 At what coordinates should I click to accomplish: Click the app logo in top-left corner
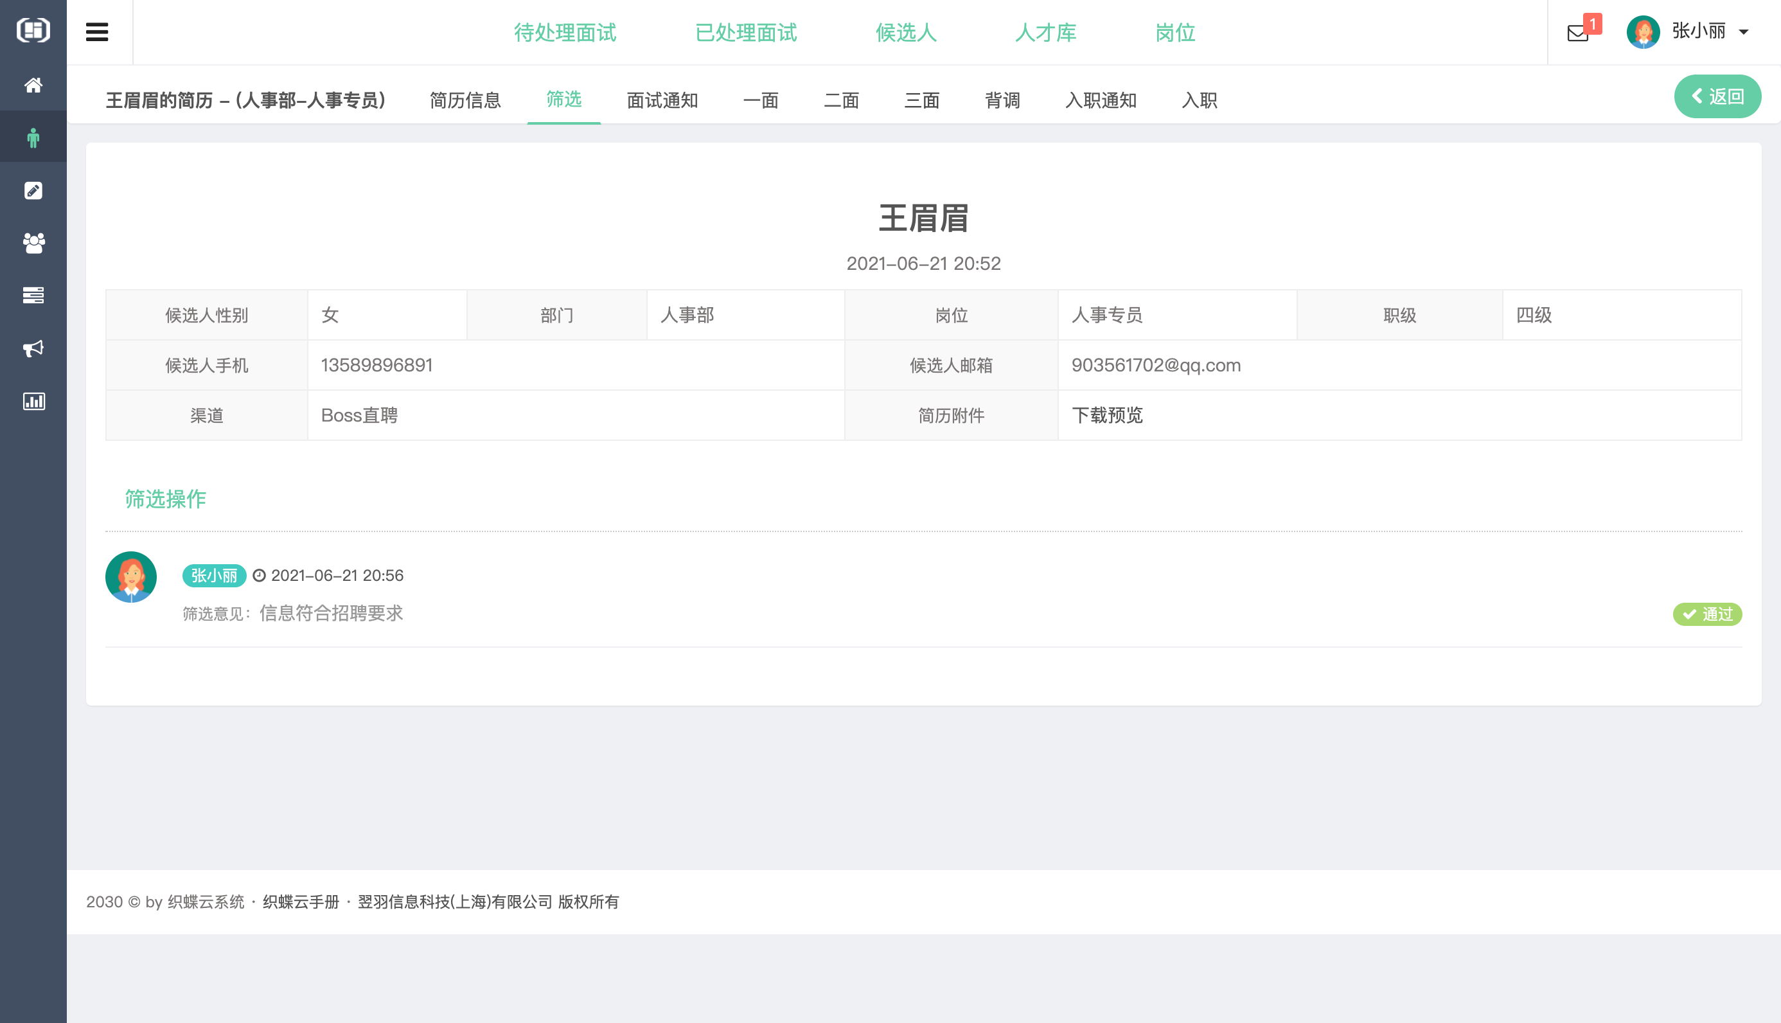[33, 30]
